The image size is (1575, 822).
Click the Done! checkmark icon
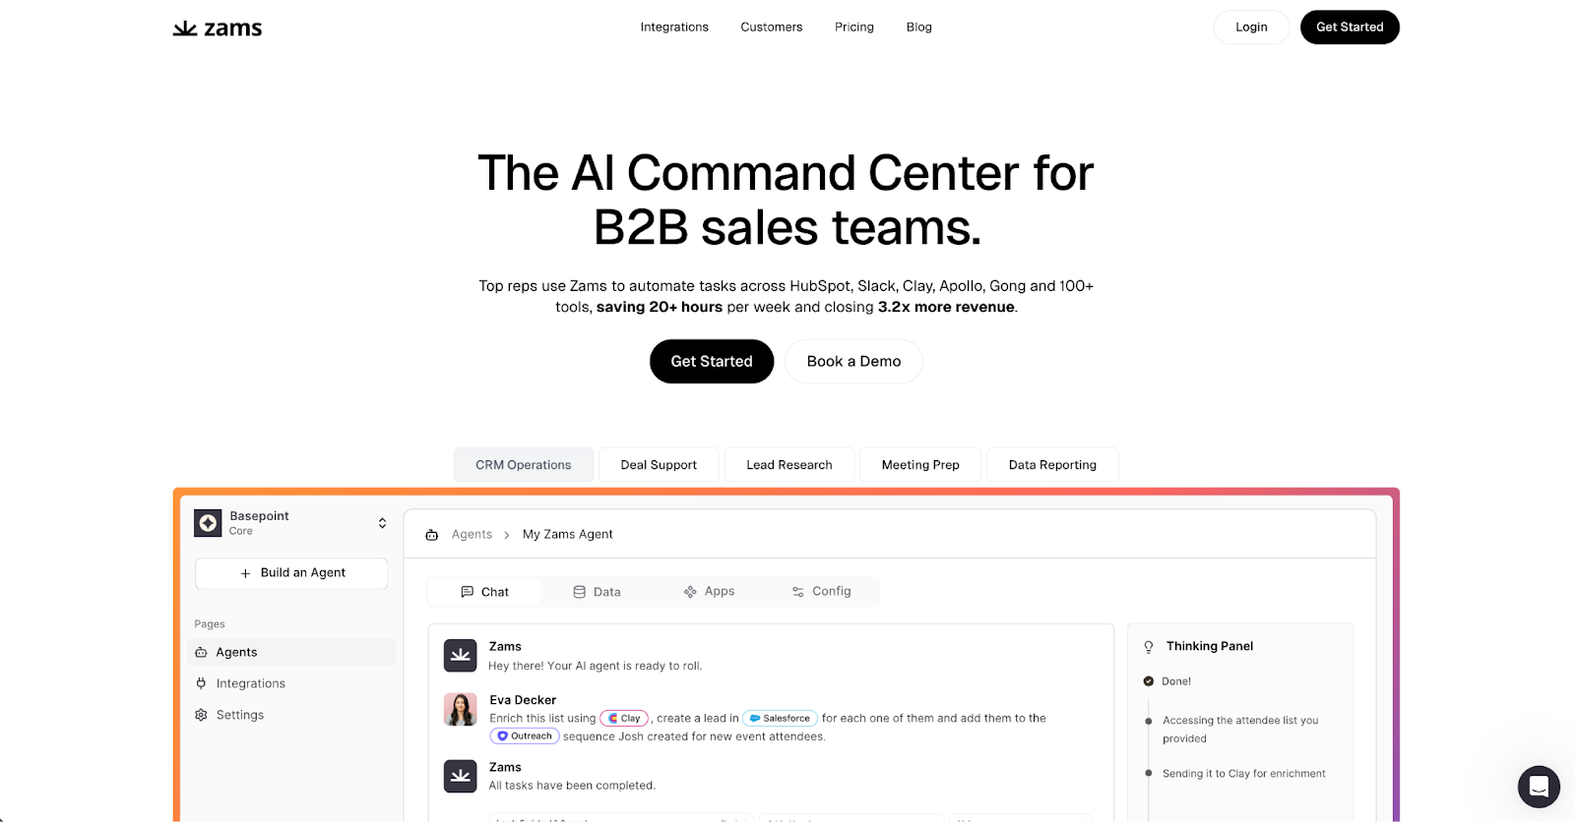tap(1148, 681)
